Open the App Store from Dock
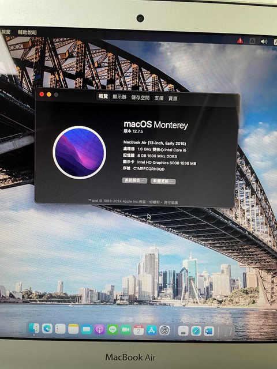 [151, 330]
